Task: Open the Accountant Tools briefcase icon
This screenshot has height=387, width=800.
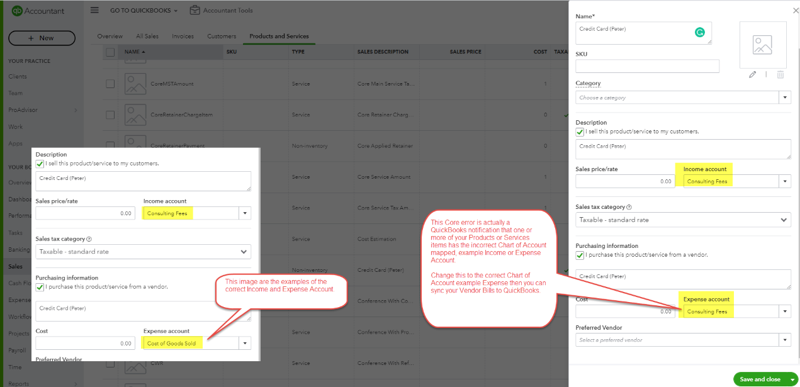Action: (195, 10)
